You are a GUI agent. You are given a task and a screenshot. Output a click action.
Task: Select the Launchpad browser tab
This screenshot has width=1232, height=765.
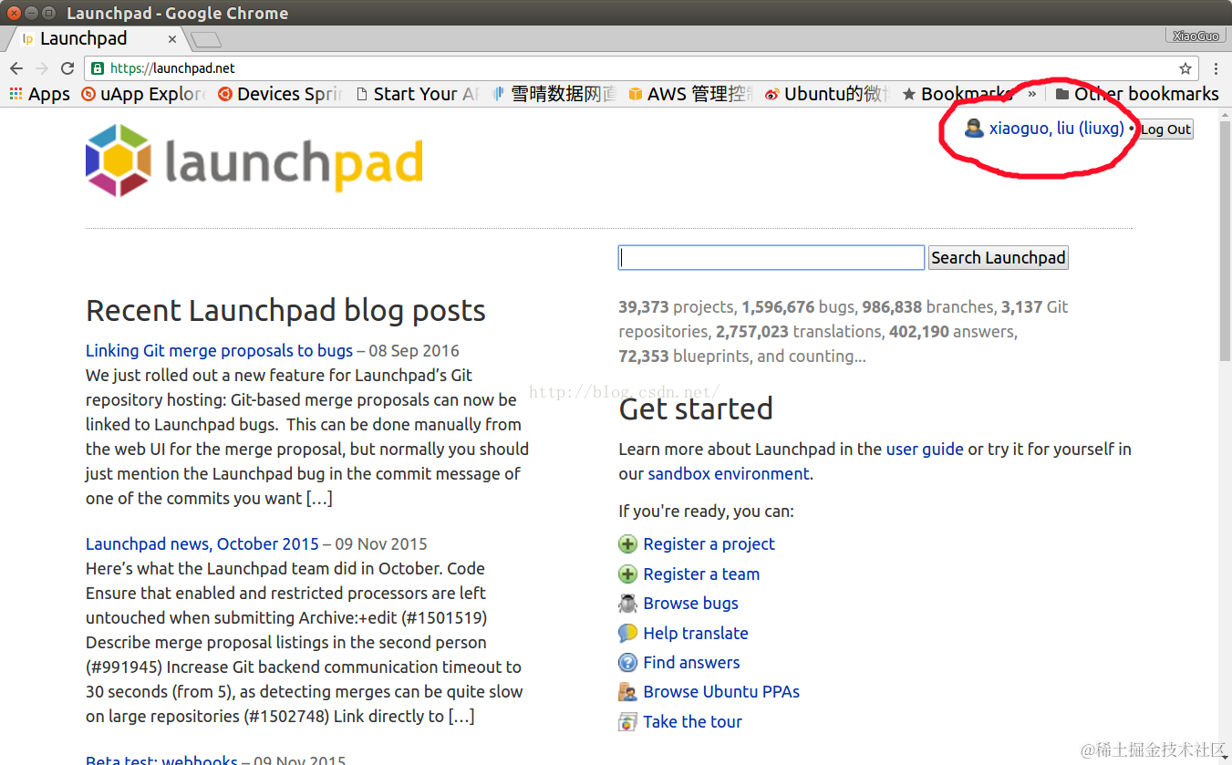(96, 38)
